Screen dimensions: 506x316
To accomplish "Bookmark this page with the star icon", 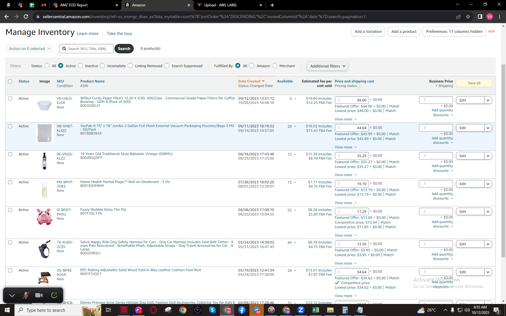I will click(468, 17).
